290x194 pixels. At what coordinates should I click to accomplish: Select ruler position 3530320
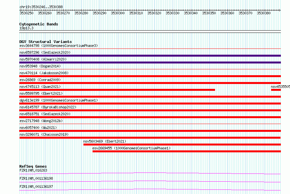154,13
